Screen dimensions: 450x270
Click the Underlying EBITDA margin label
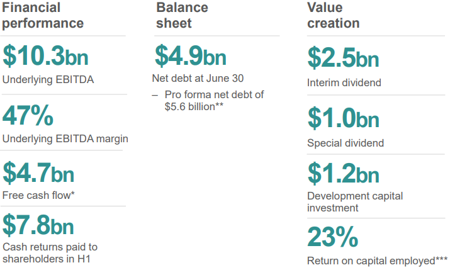[65, 139]
